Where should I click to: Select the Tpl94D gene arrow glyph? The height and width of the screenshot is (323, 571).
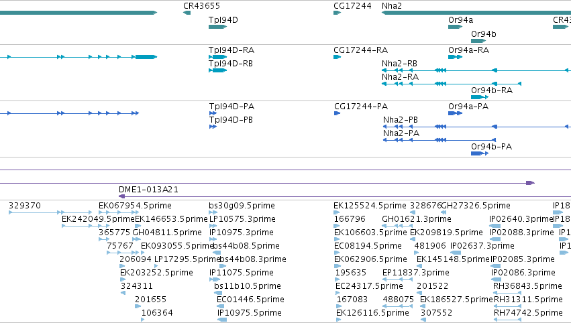coord(218,27)
